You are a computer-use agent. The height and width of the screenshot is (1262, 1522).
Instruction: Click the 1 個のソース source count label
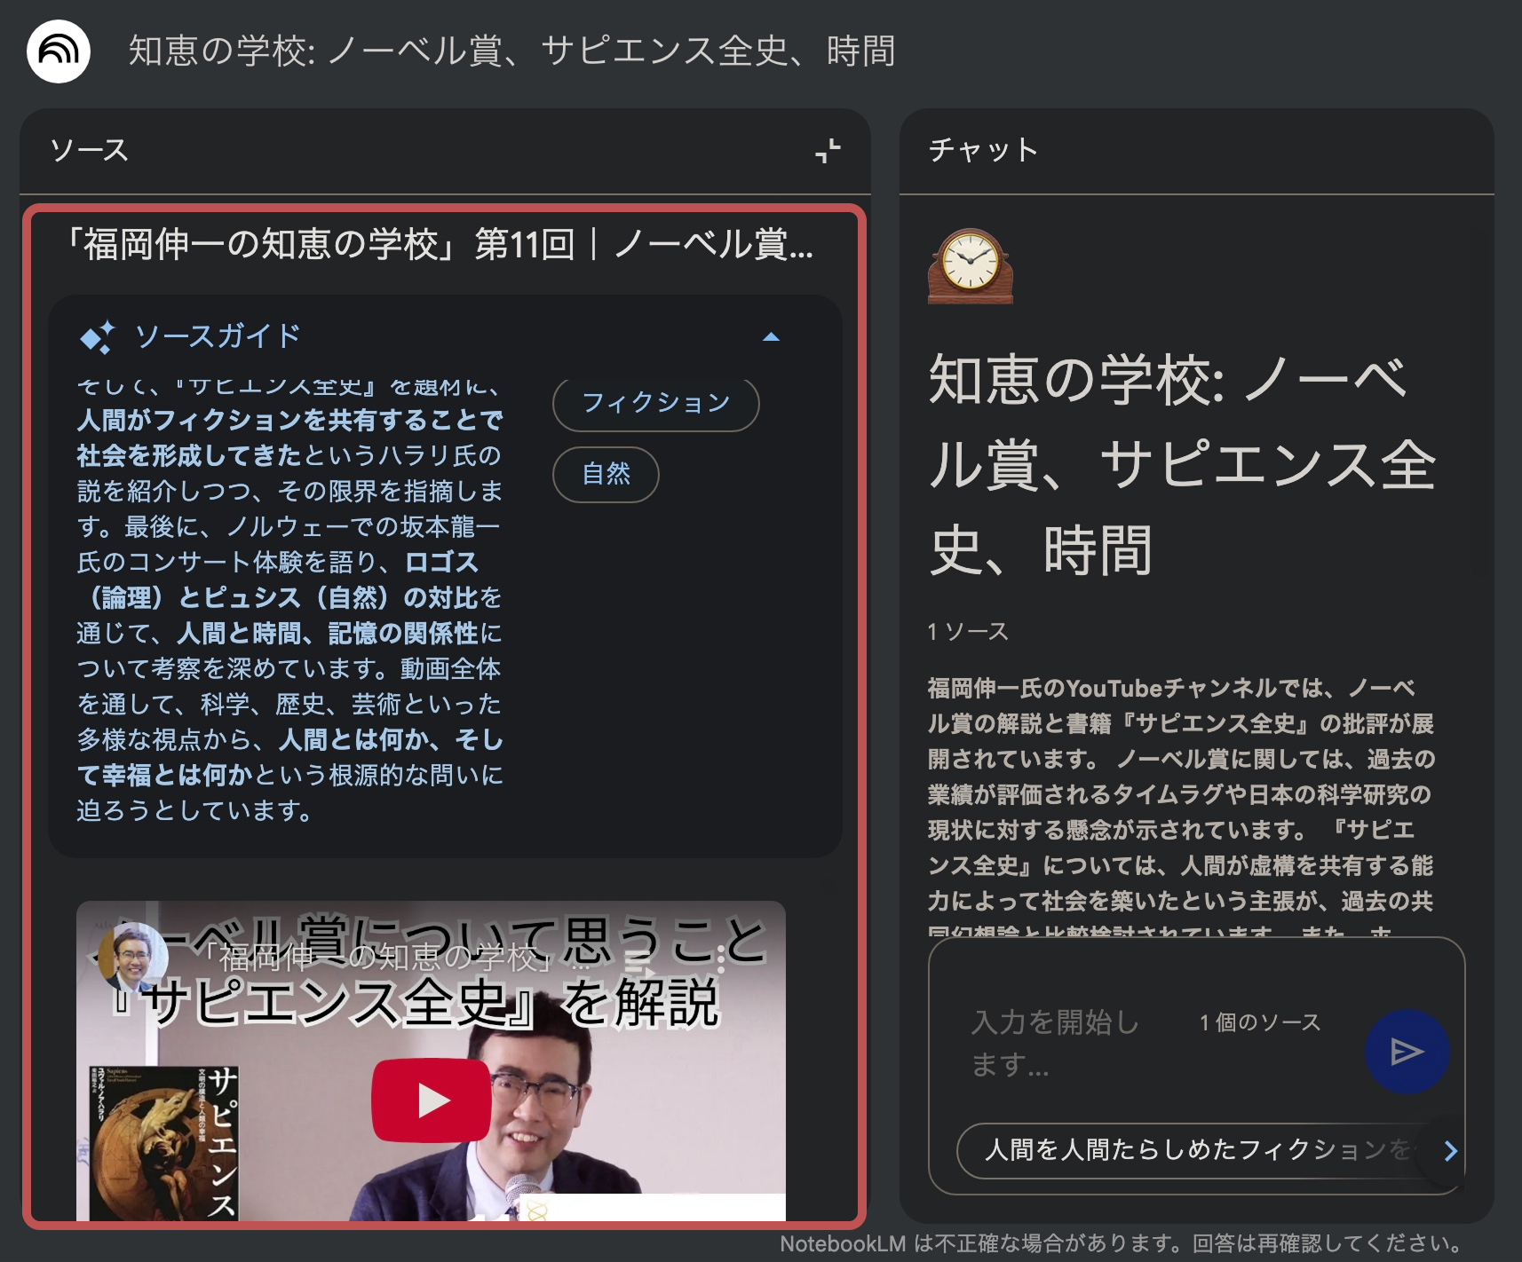[x=1259, y=1022]
